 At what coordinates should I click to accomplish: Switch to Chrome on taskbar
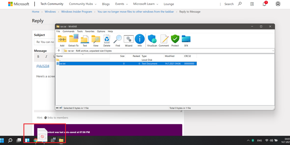click(x=35, y=140)
